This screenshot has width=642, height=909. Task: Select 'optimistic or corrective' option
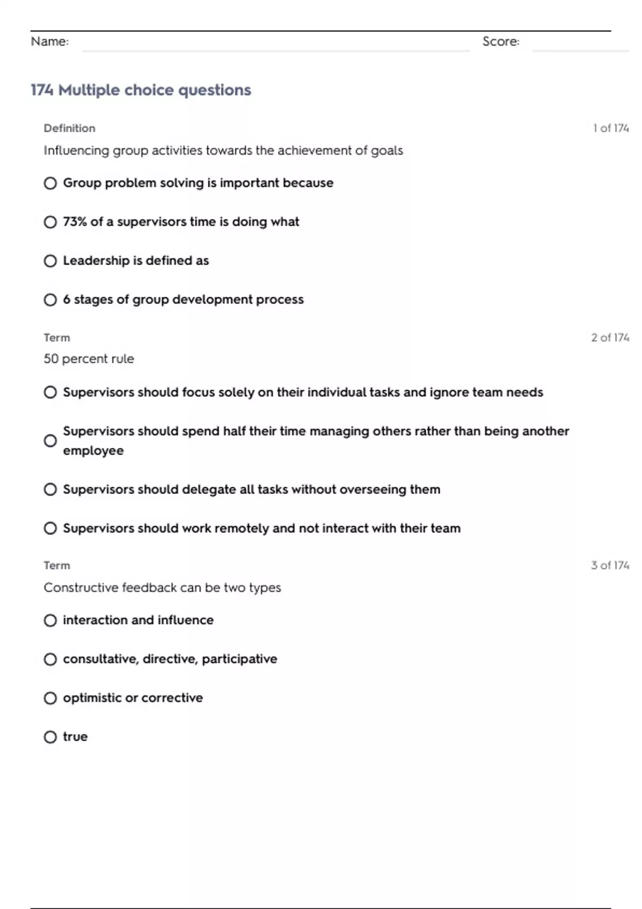50,698
